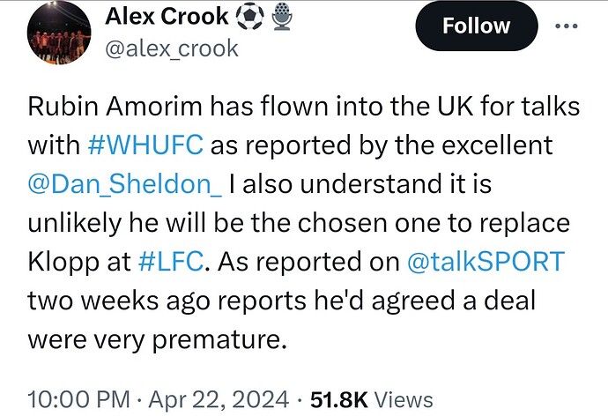Open the #LFC hashtag

click(171, 261)
